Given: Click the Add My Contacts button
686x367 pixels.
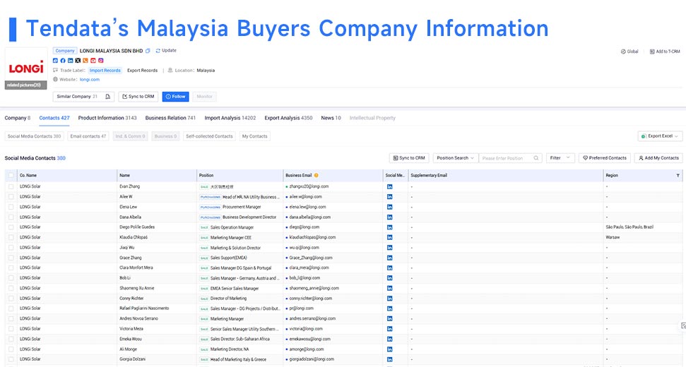Looking at the screenshot, I should (x=658, y=158).
